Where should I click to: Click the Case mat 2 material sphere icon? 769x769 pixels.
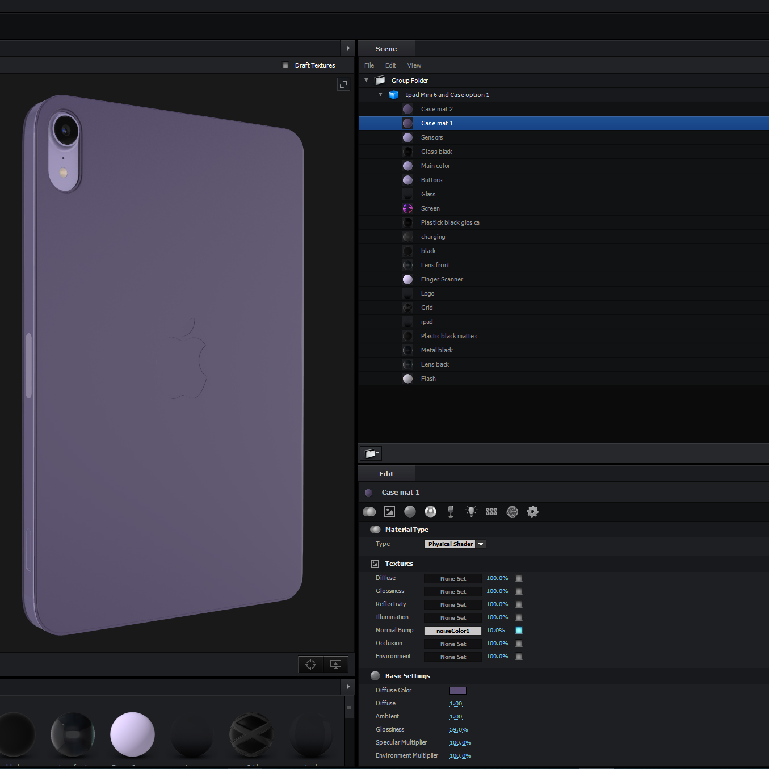pos(407,109)
